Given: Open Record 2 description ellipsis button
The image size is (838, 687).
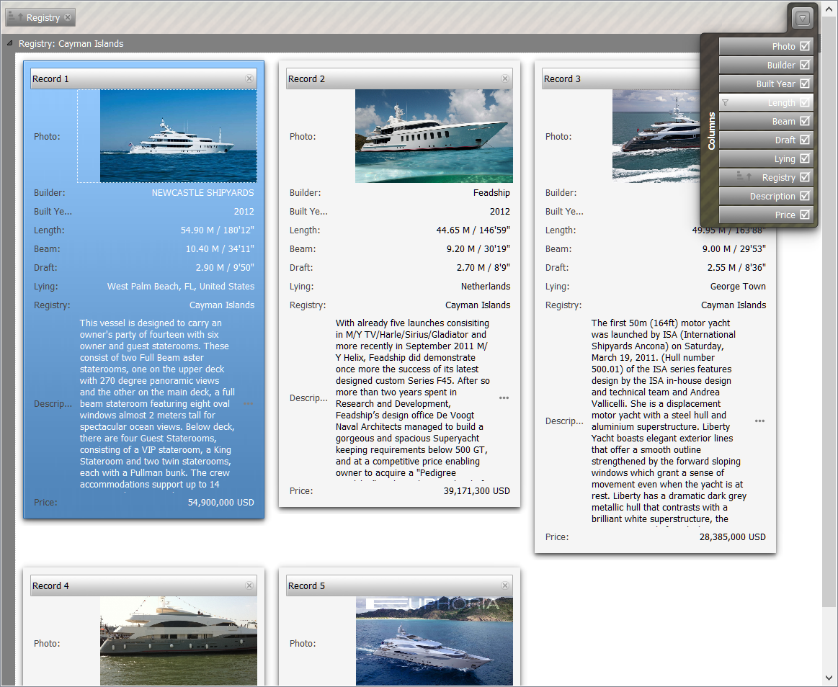Looking at the screenshot, I should click(x=504, y=398).
